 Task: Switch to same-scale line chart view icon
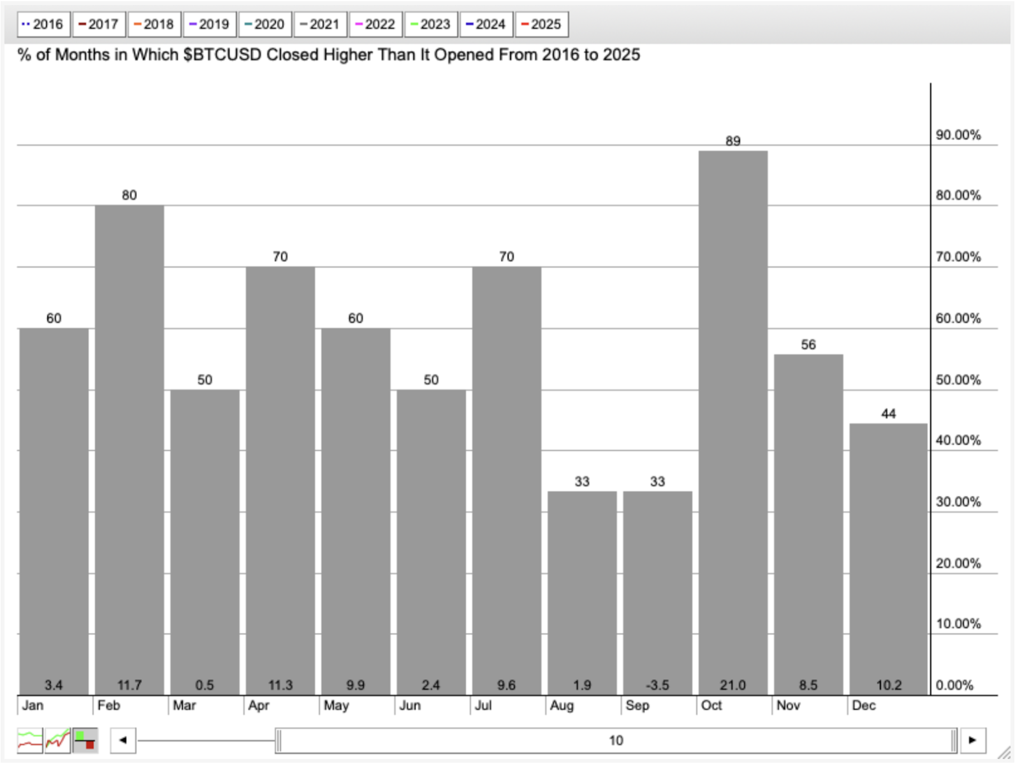[57, 740]
